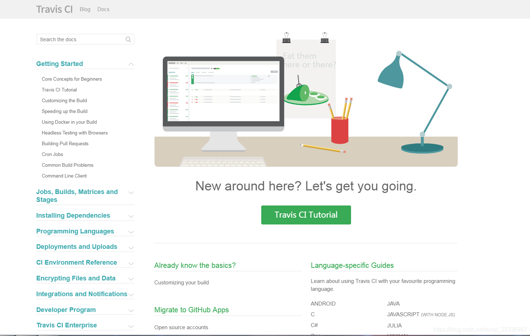Open Common Build Problems

68,165
